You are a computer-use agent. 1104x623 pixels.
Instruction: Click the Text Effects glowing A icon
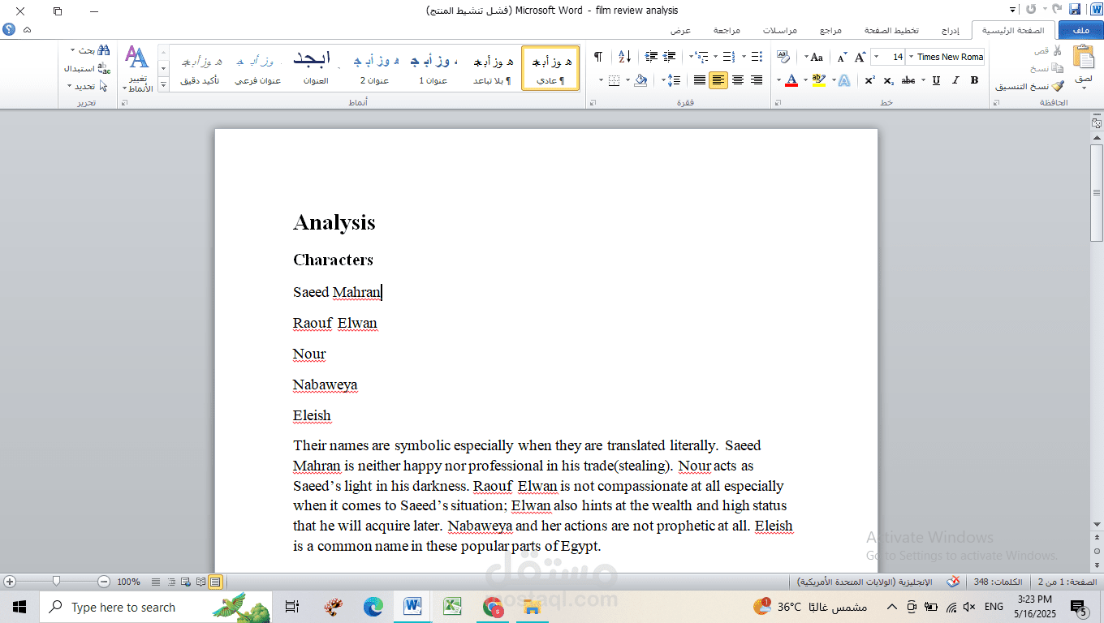coord(844,80)
